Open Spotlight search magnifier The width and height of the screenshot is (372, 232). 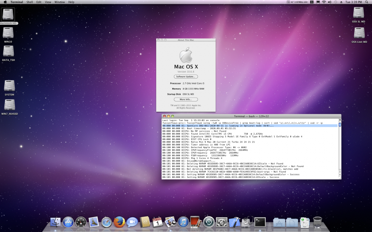pos(366,2)
